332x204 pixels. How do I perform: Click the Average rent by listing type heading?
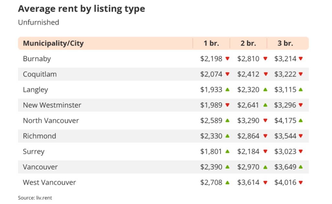81,9
